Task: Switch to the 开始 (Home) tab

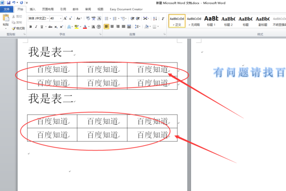Action: (x=20, y=9)
